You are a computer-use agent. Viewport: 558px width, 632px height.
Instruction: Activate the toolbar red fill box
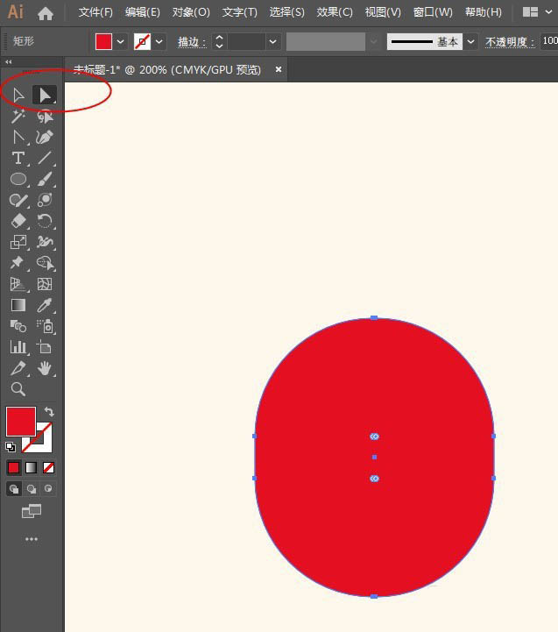(x=21, y=422)
